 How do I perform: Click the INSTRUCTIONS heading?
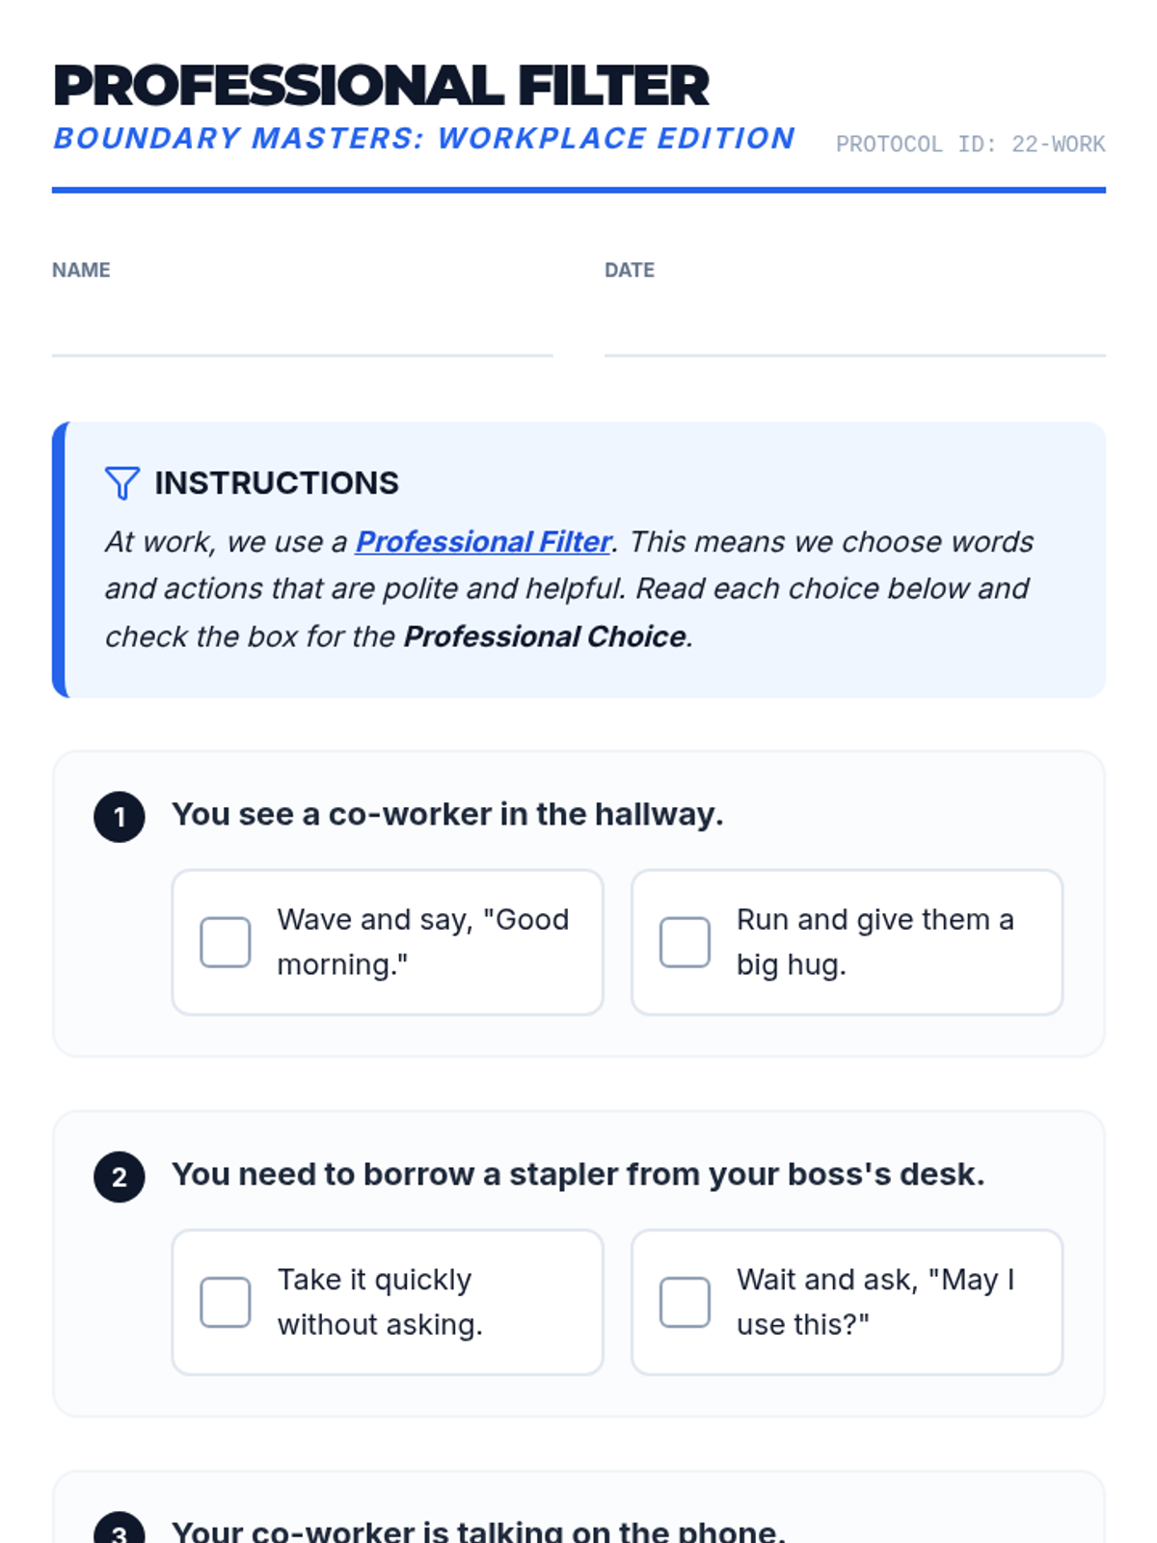click(277, 483)
